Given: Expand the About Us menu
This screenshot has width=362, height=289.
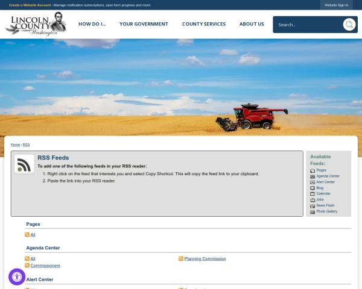Looking at the screenshot, I should click(x=252, y=24).
